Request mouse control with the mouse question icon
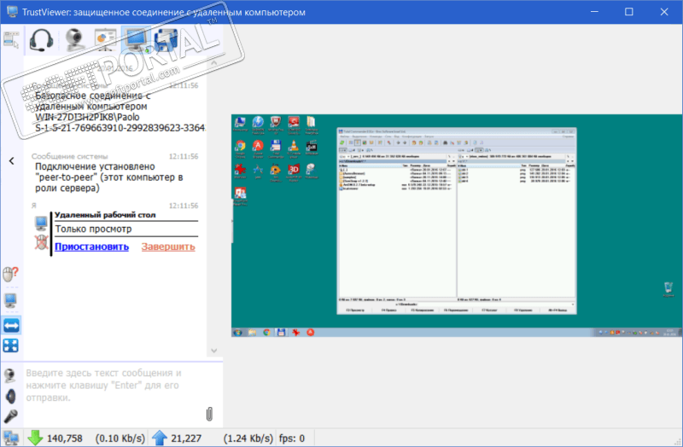This screenshot has height=447, width=683. (10, 275)
